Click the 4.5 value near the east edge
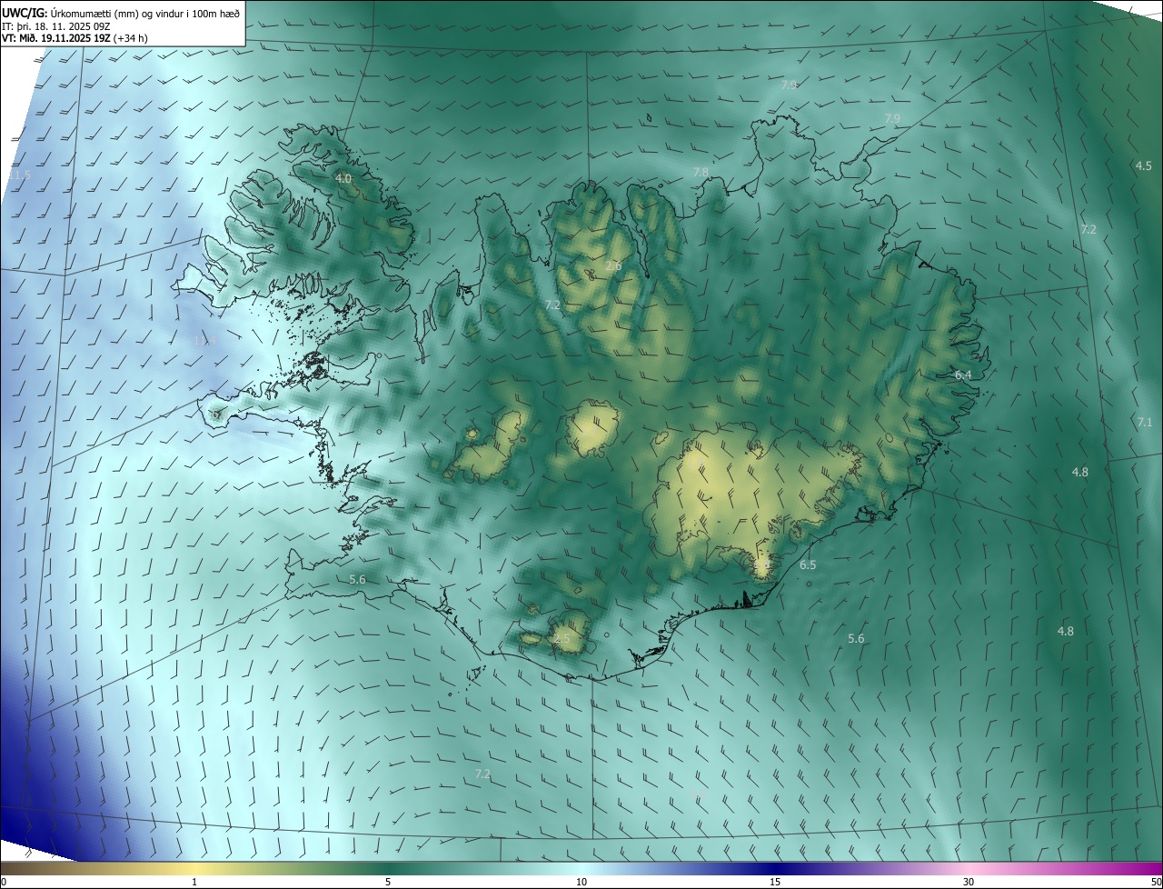1163x889 pixels. tap(1144, 165)
